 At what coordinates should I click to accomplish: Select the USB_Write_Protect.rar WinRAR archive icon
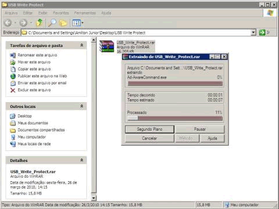[106, 46]
